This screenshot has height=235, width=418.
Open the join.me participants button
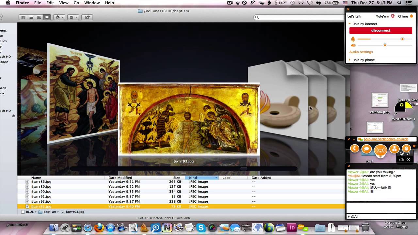coord(394,149)
